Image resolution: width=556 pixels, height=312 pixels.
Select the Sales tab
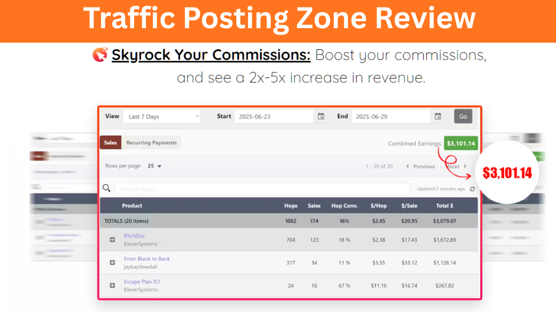pyautogui.click(x=110, y=143)
